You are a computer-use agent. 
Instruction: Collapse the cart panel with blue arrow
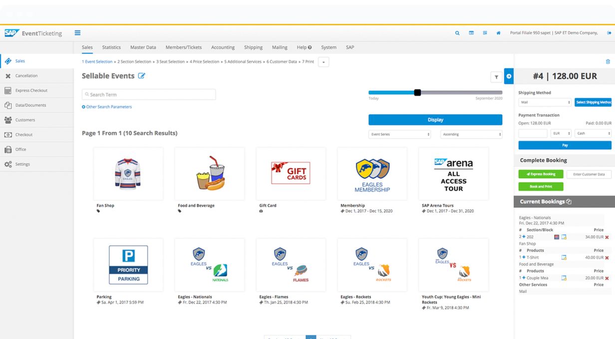point(509,76)
